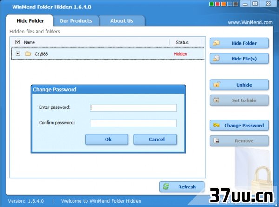Click the Remove button
Viewport: 279px width, 207px height.
[239, 141]
